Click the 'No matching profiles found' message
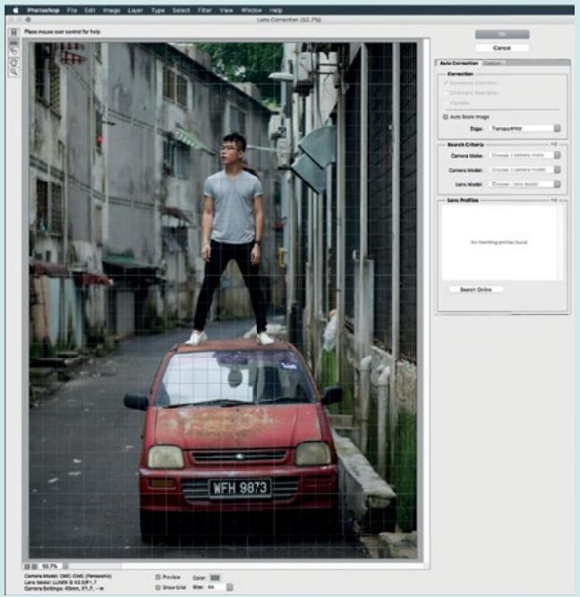Viewport: 580px width, 597px height. (x=499, y=243)
